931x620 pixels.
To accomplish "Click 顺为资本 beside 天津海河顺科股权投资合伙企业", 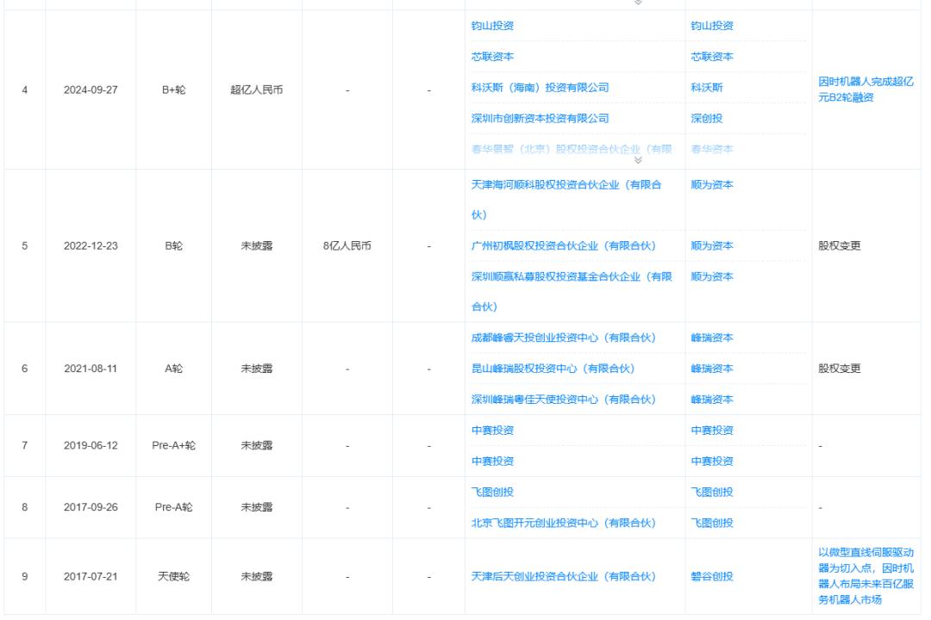I will [x=712, y=184].
